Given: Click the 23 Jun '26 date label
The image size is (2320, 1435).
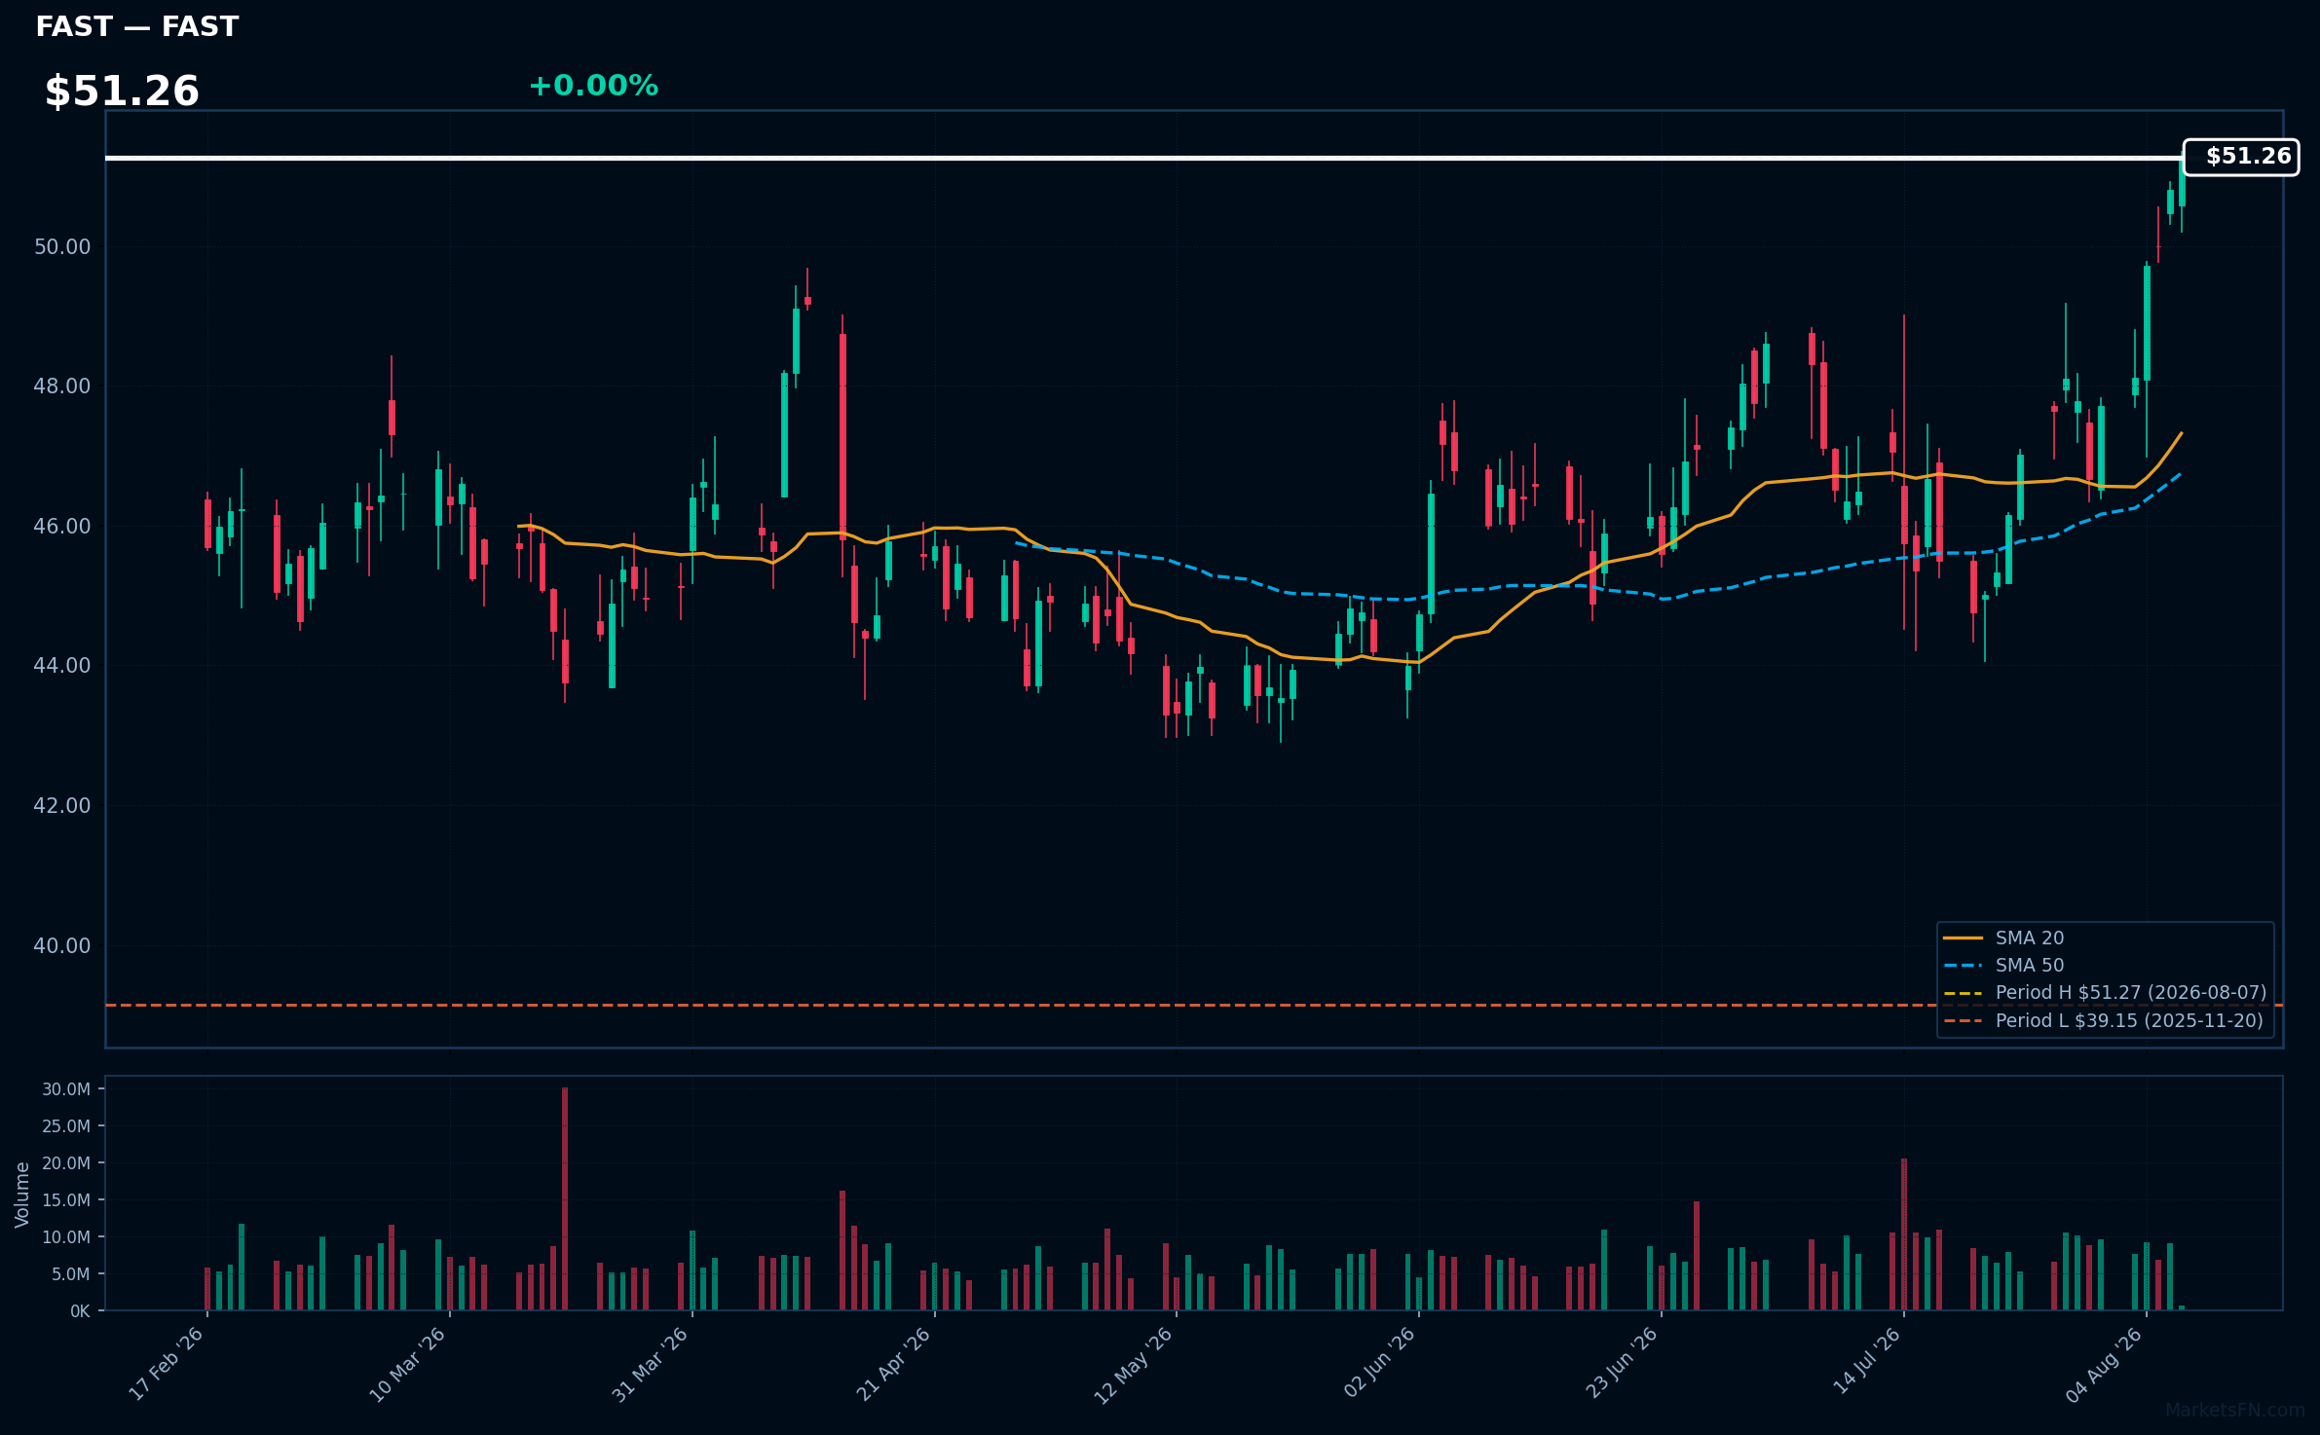Looking at the screenshot, I should click(1622, 1364).
